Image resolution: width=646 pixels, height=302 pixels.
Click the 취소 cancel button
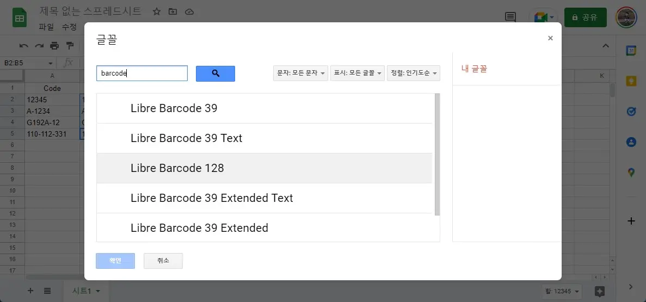pos(163,261)
